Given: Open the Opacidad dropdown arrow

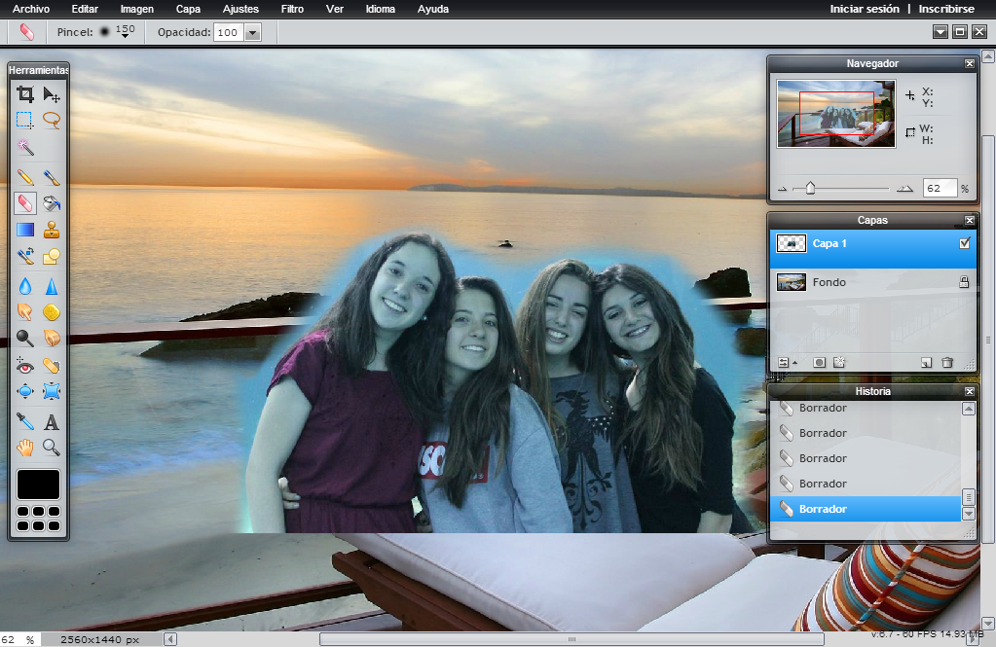Looking at the screenshot, I should pyautogui.click(x=253, y=32).
